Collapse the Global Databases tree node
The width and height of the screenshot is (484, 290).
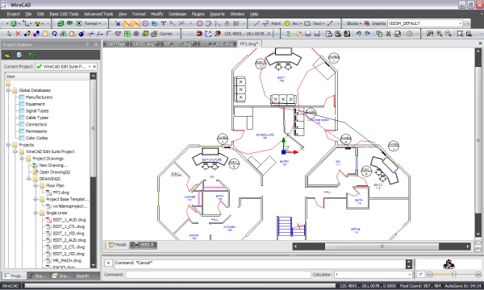click(x=8, y=90)
